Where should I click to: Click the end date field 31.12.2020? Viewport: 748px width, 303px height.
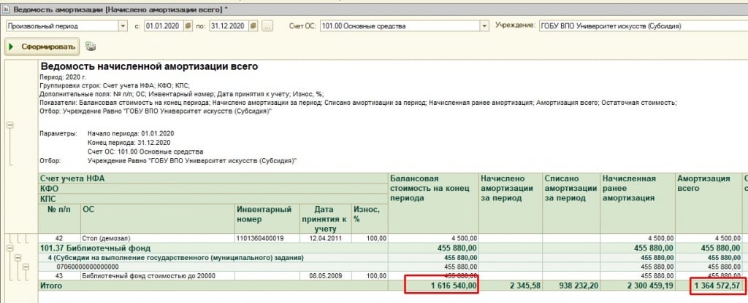click(x=225, y=25)
